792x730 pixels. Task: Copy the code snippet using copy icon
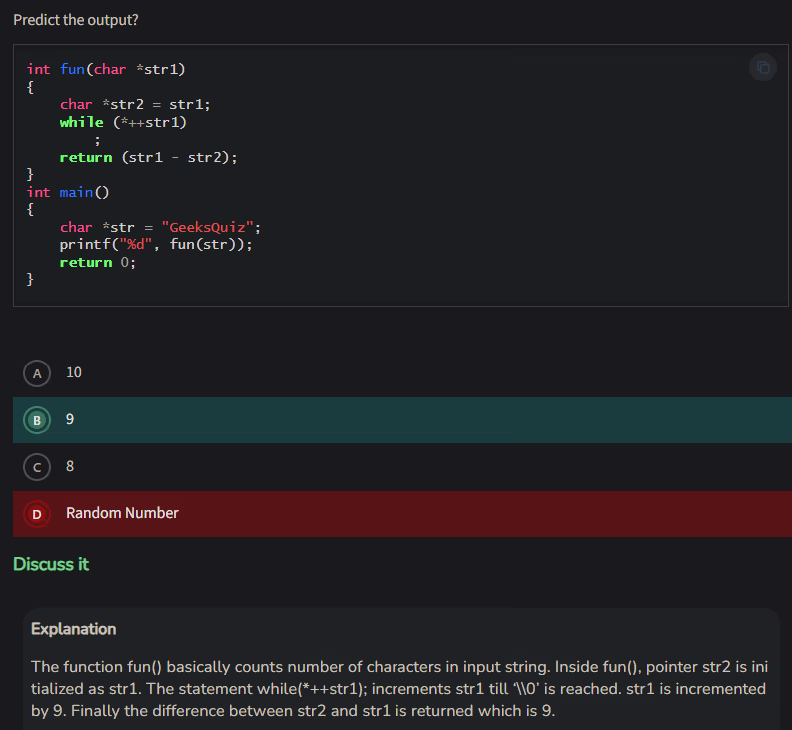[763, 67]
